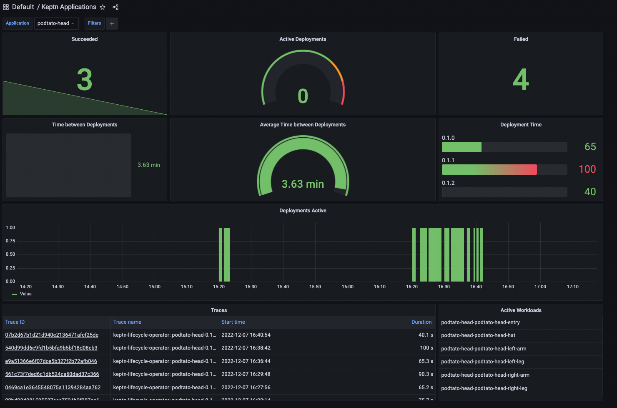Open trace 0469ca1e3645548075a11394284aa762

[53, 387]
